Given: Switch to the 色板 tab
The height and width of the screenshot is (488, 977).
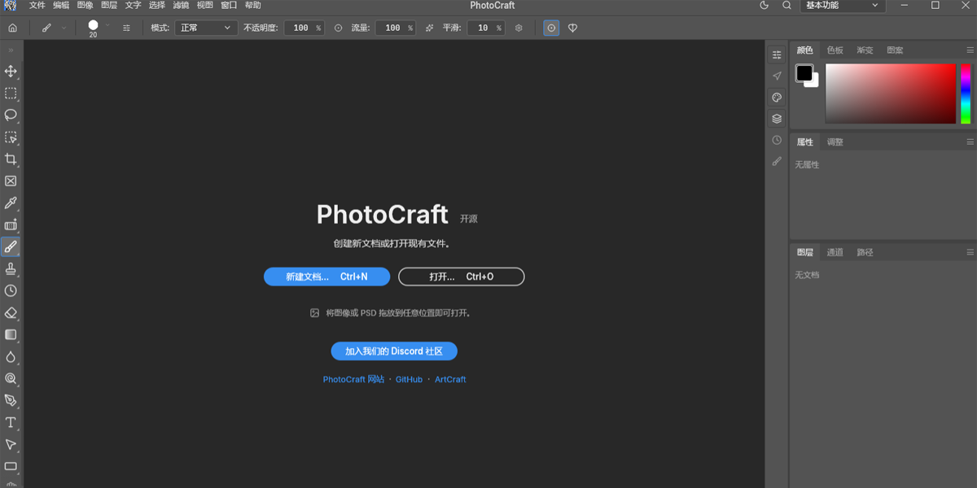Looking at the screenshot, I should click(835, 50).
